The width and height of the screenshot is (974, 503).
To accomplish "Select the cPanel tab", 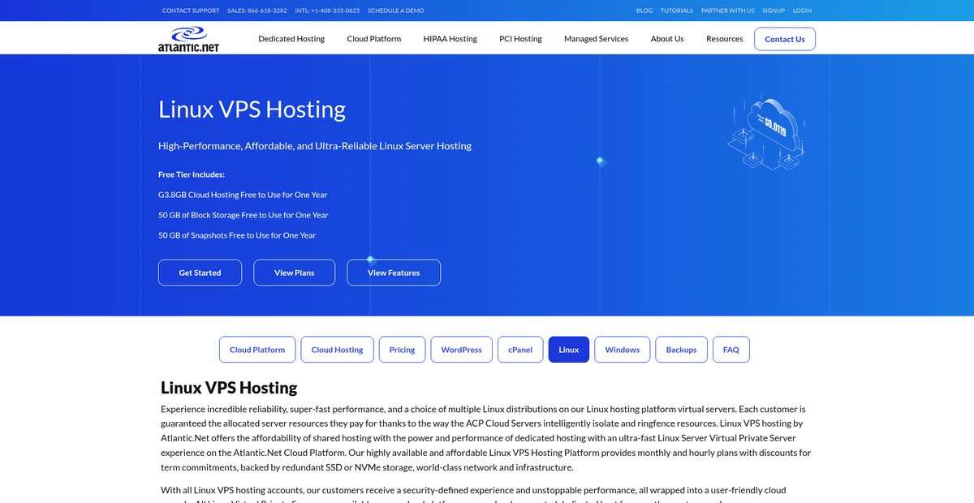I will point(520,350).
